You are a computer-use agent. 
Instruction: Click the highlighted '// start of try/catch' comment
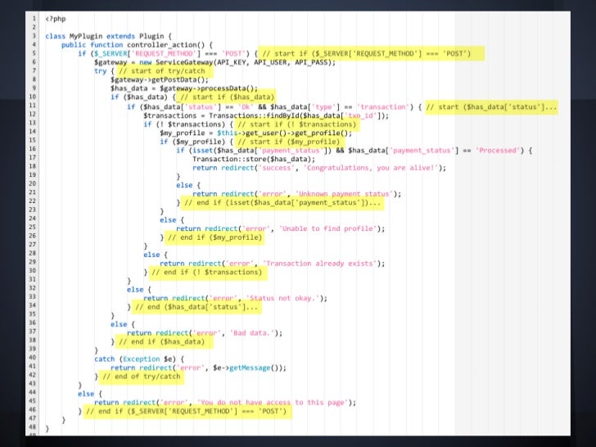pos(162,71)
